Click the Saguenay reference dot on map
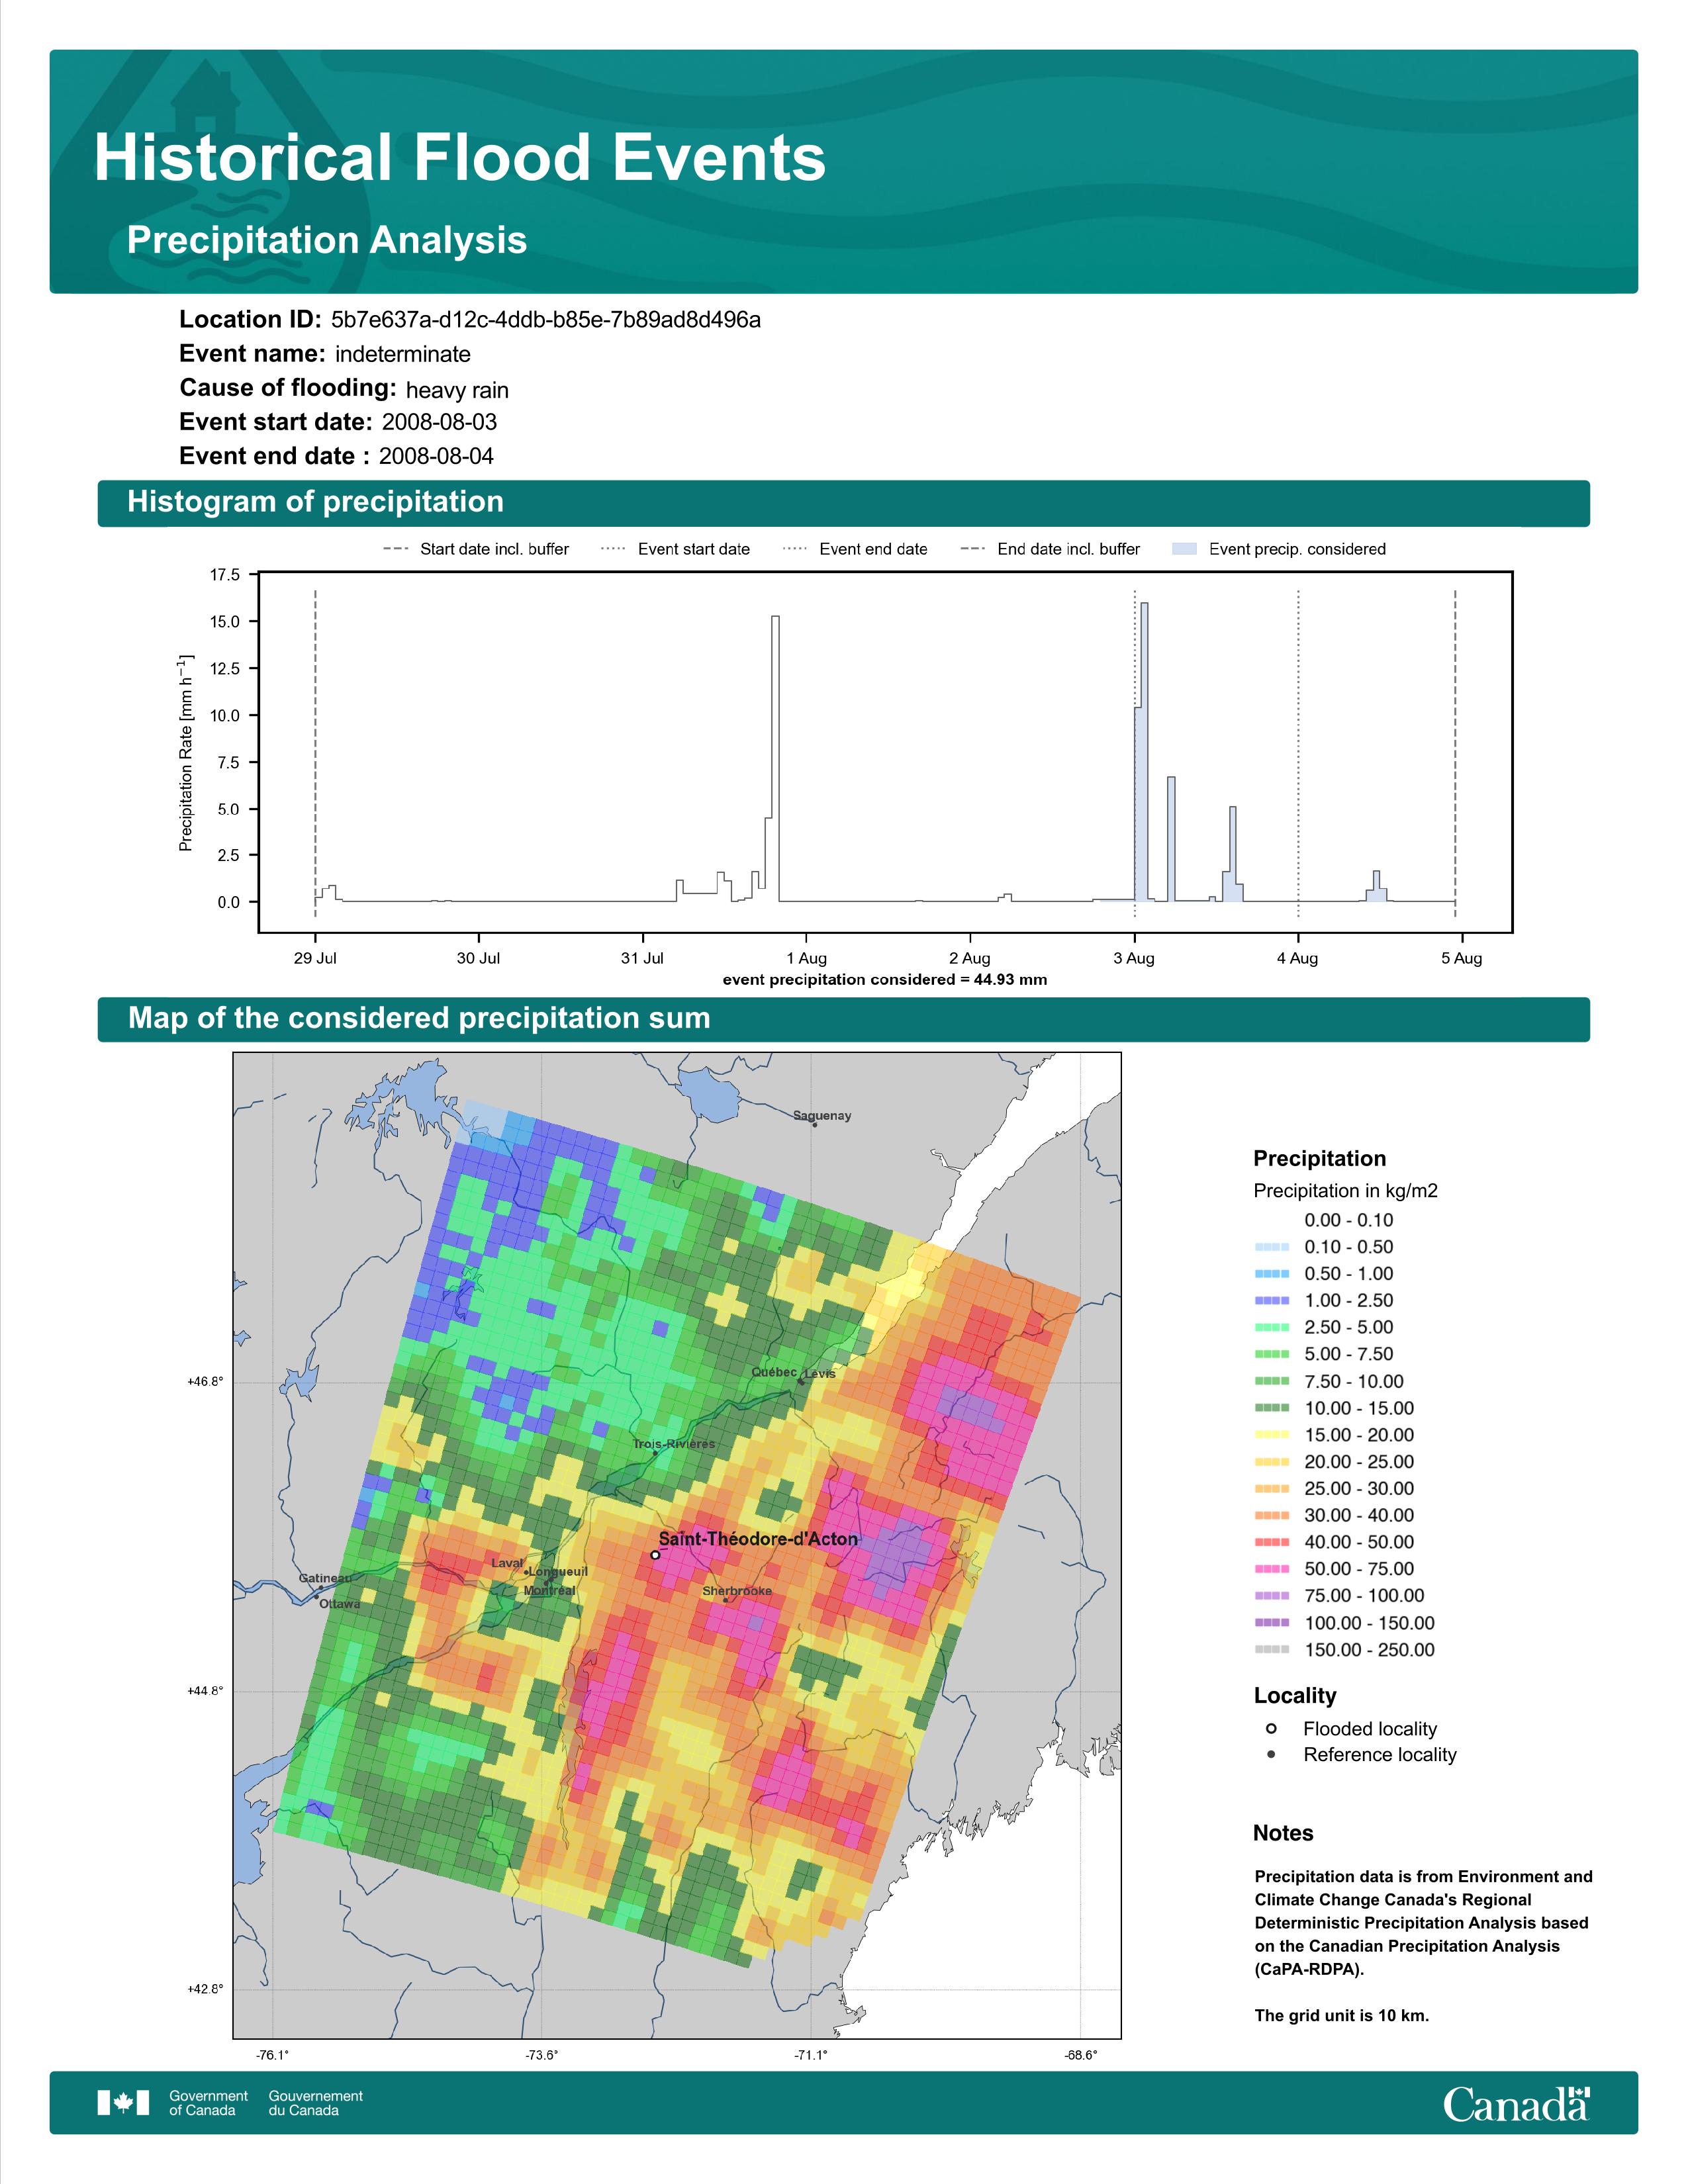Viewport: 1688px width, 2184px height. click(x=815, y=1125)
